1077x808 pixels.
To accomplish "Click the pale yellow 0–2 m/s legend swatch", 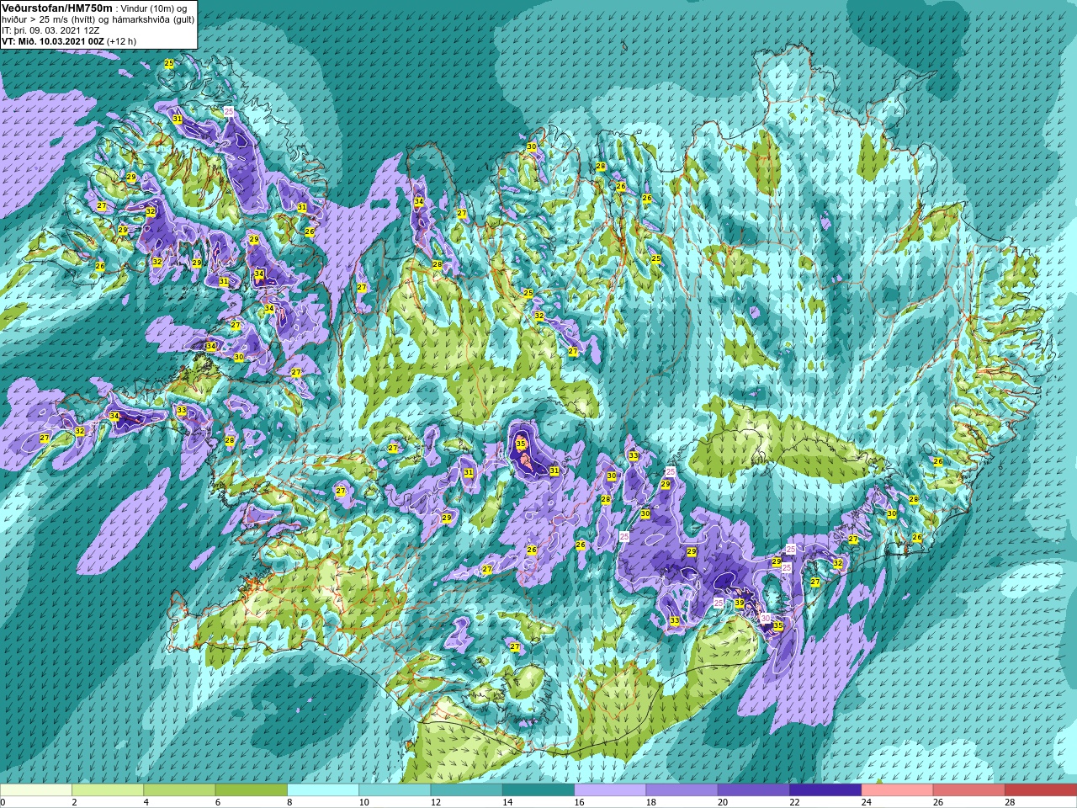I will (x=36, y=790).
